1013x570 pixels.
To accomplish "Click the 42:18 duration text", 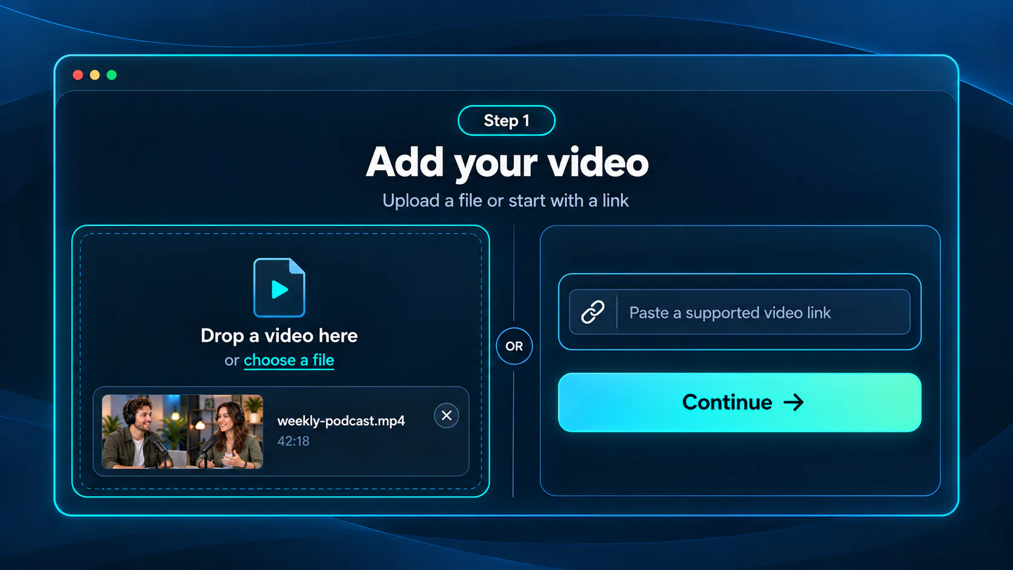I will click(293, 441).
